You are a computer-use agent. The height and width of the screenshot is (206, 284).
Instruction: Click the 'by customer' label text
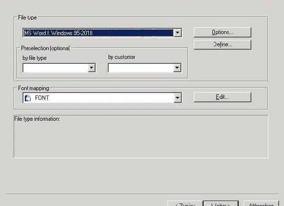click(x=122, y=57)
